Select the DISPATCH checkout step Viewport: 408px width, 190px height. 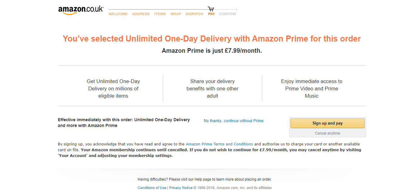[194, 14]
